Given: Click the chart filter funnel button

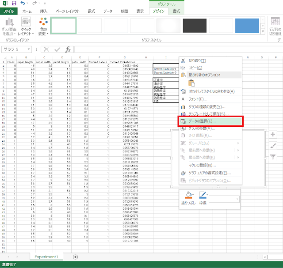Looking at the screenshot, I should click(273, 156).
